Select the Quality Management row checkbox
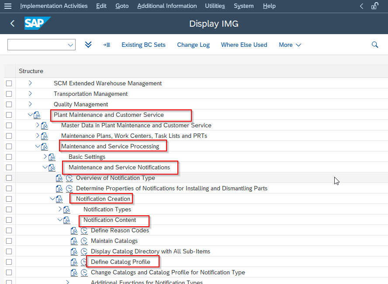This screenshot has height=284, width=388. [x=9, y=104]
